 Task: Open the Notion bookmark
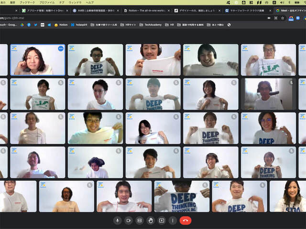61,25
